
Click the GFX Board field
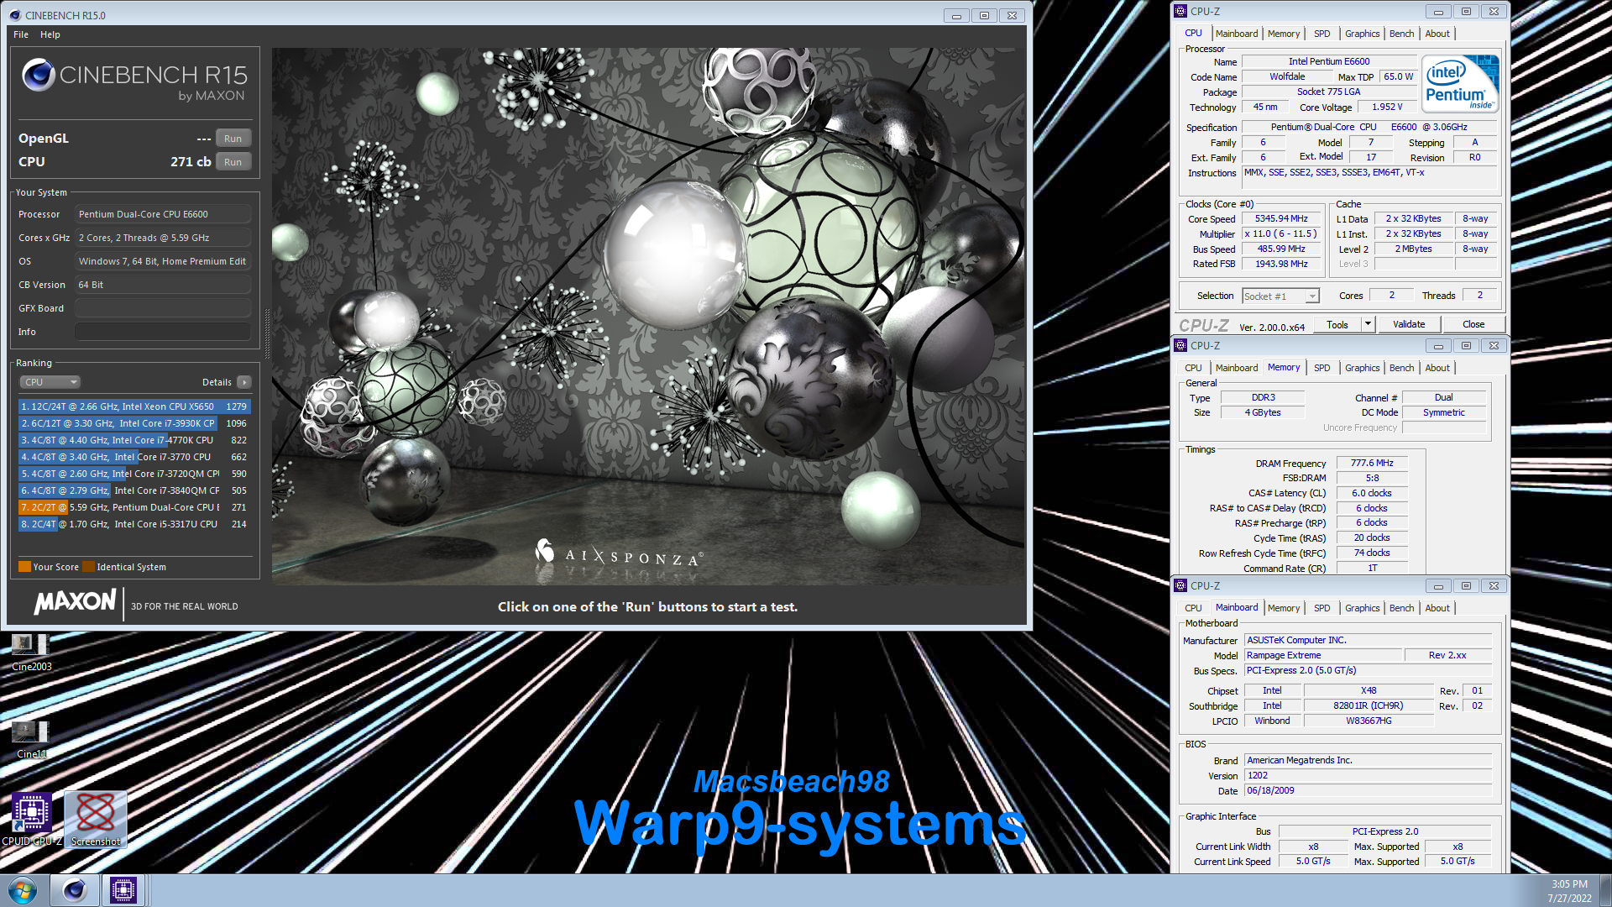(163, 308)
